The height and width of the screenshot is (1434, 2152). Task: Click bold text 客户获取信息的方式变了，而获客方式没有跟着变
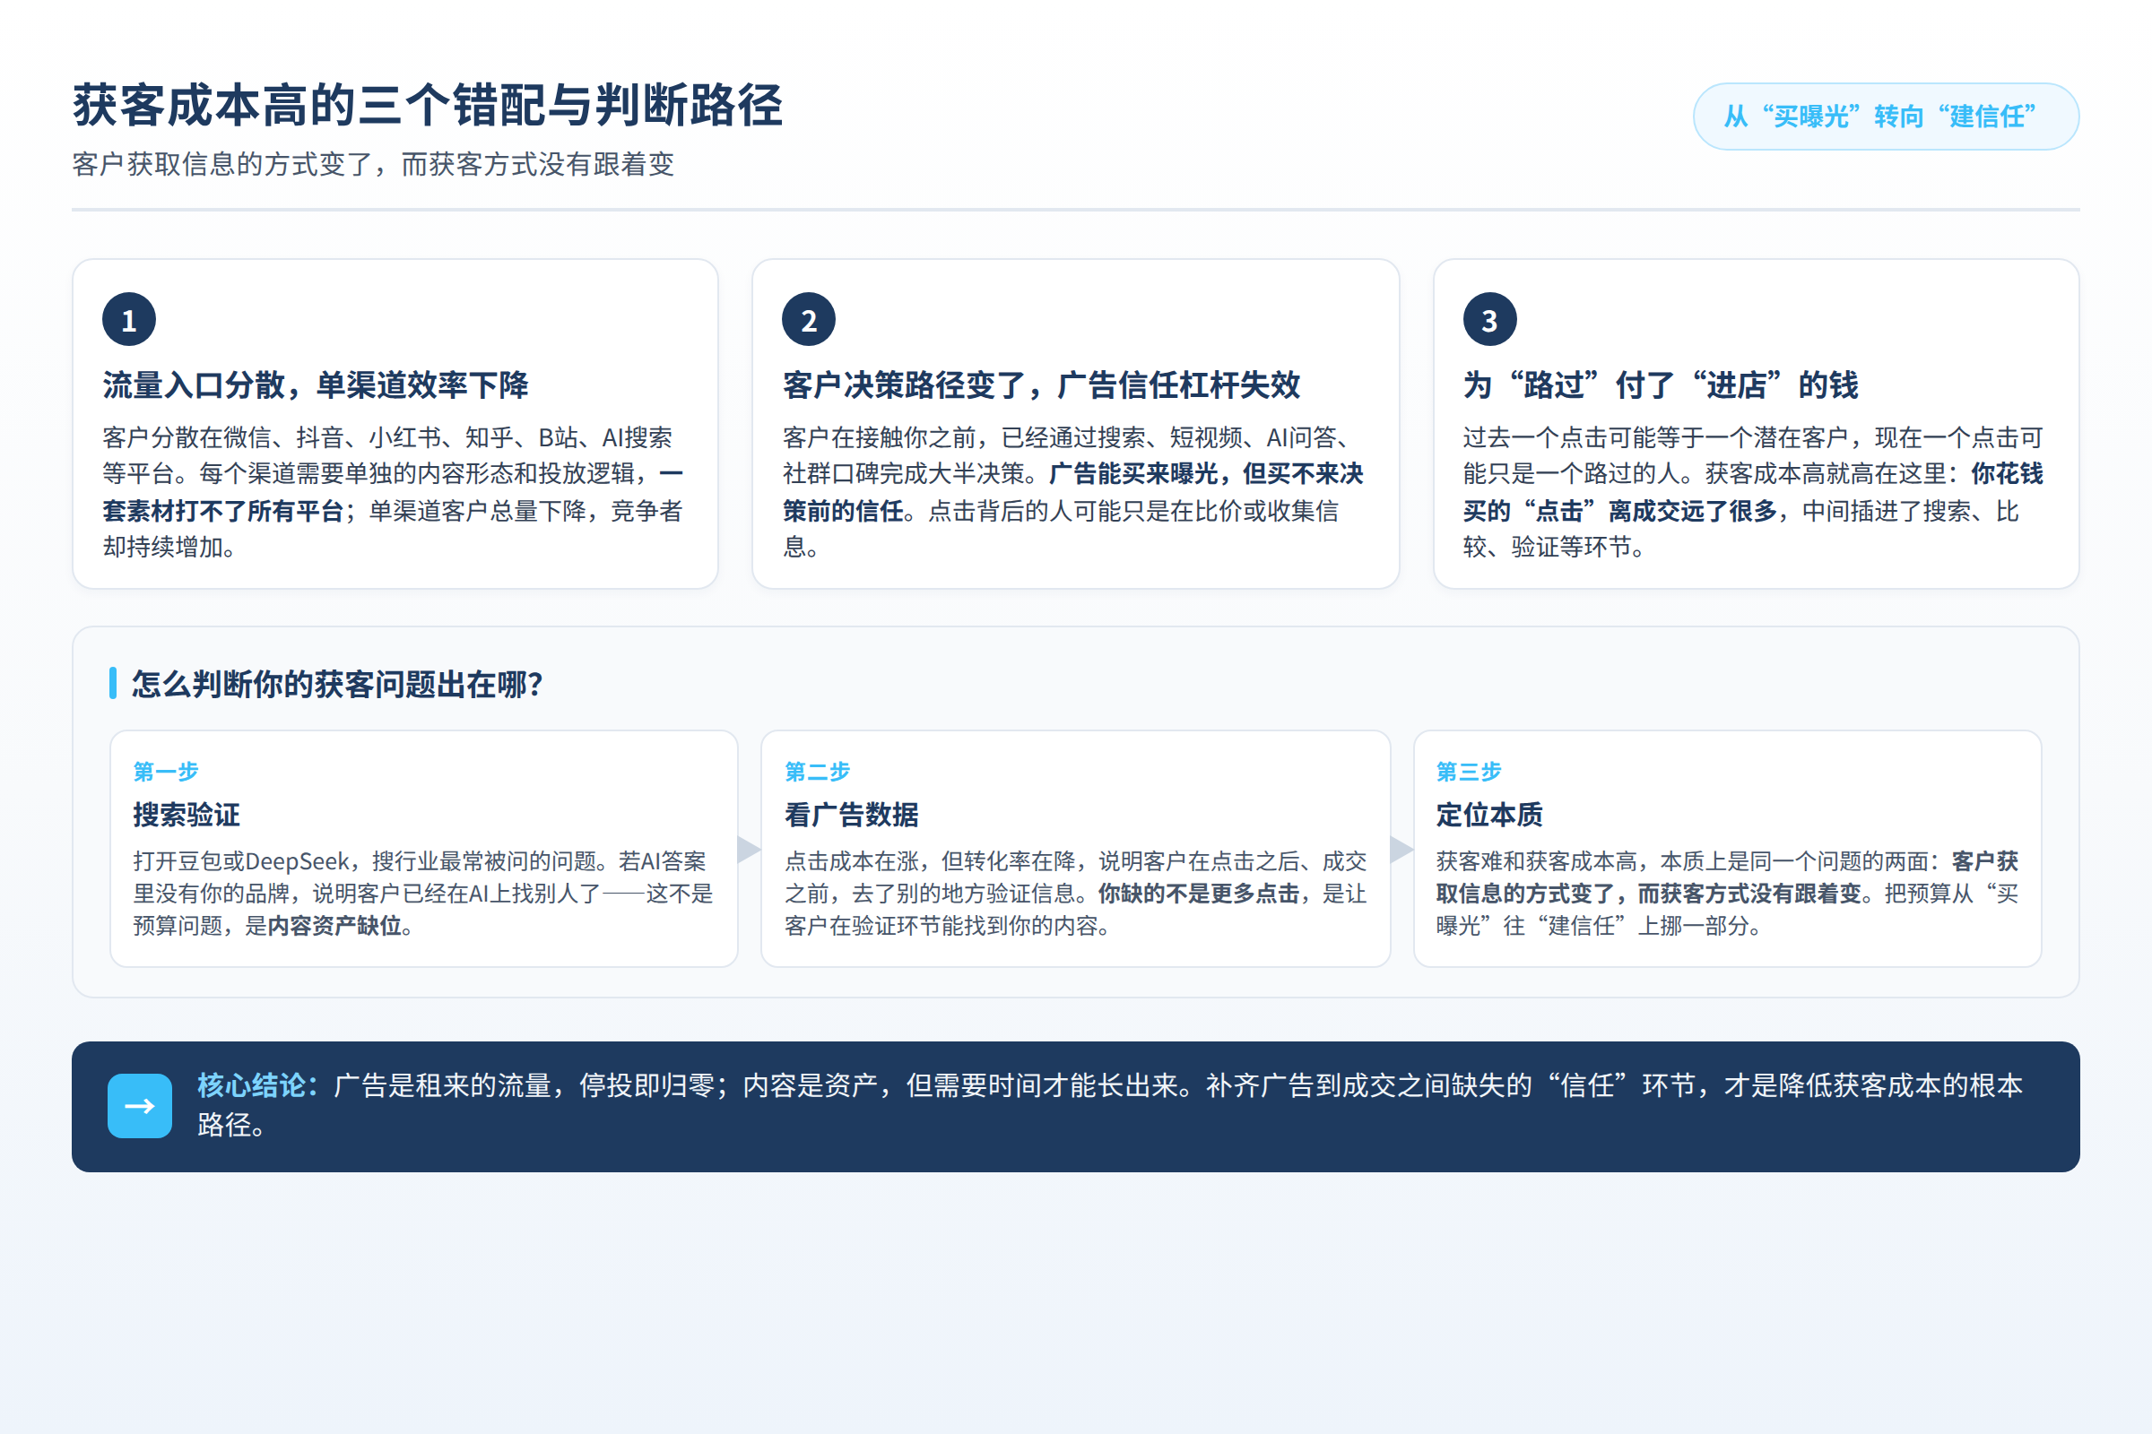click(1727, 878)
